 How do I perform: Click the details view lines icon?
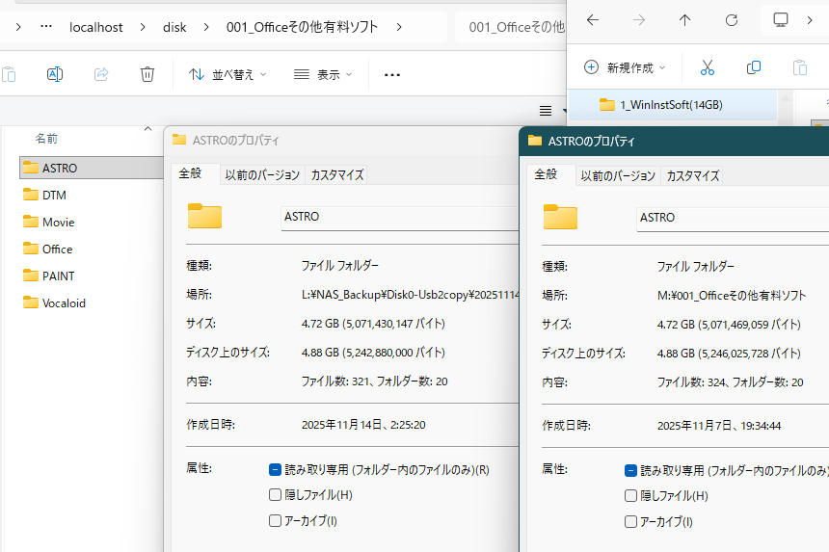pyautogui.click(x=546, y=111)
